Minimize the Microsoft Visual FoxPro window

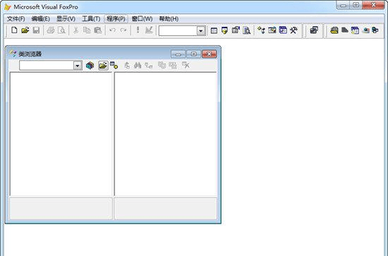tap(344, 5)
